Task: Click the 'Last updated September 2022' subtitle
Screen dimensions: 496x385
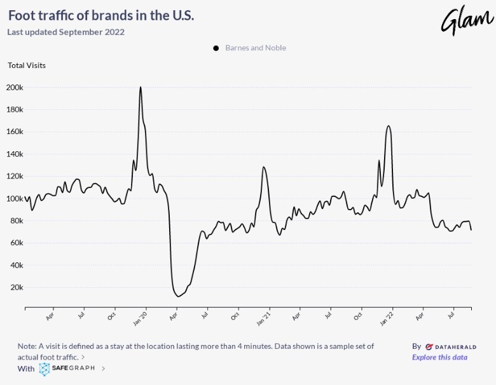Action: [x=65, y=32]
